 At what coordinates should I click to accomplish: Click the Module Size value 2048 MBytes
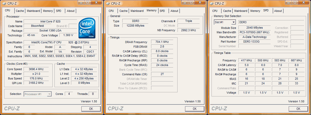point(255,28)
